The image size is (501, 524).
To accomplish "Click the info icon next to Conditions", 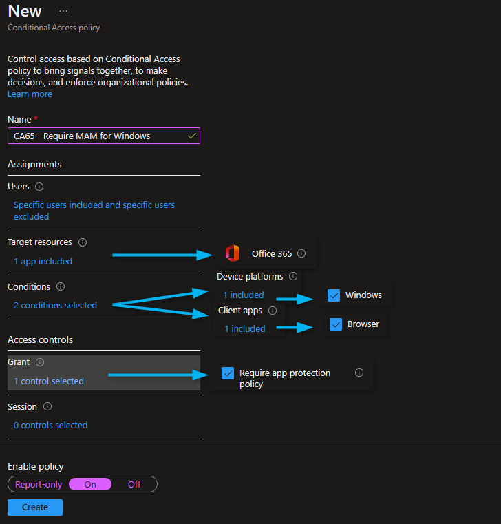I will click(60, 286).
